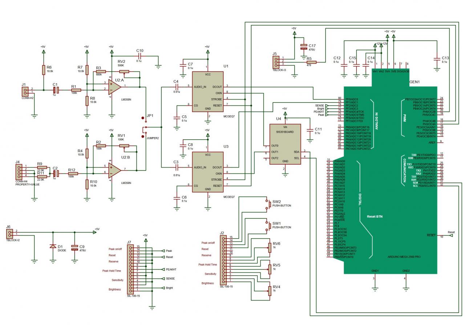The height and width of the screenshot is (325, 465).
Task: Select capacitor C2
Action: pyautogui.click(x=55, y=174)
